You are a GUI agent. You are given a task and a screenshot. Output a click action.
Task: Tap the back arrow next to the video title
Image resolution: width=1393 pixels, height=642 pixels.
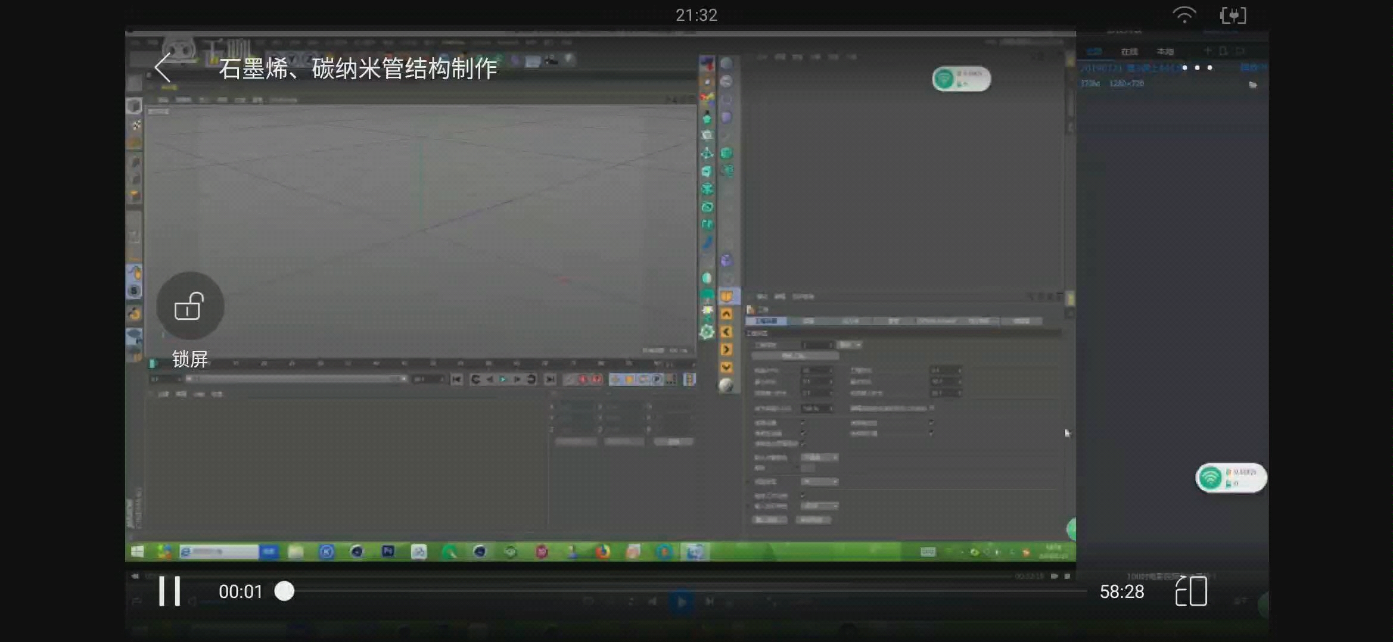point(163,68)
